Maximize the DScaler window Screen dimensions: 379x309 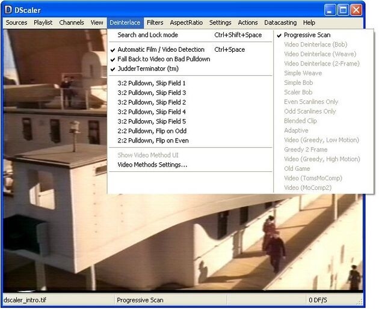(342, 10)
